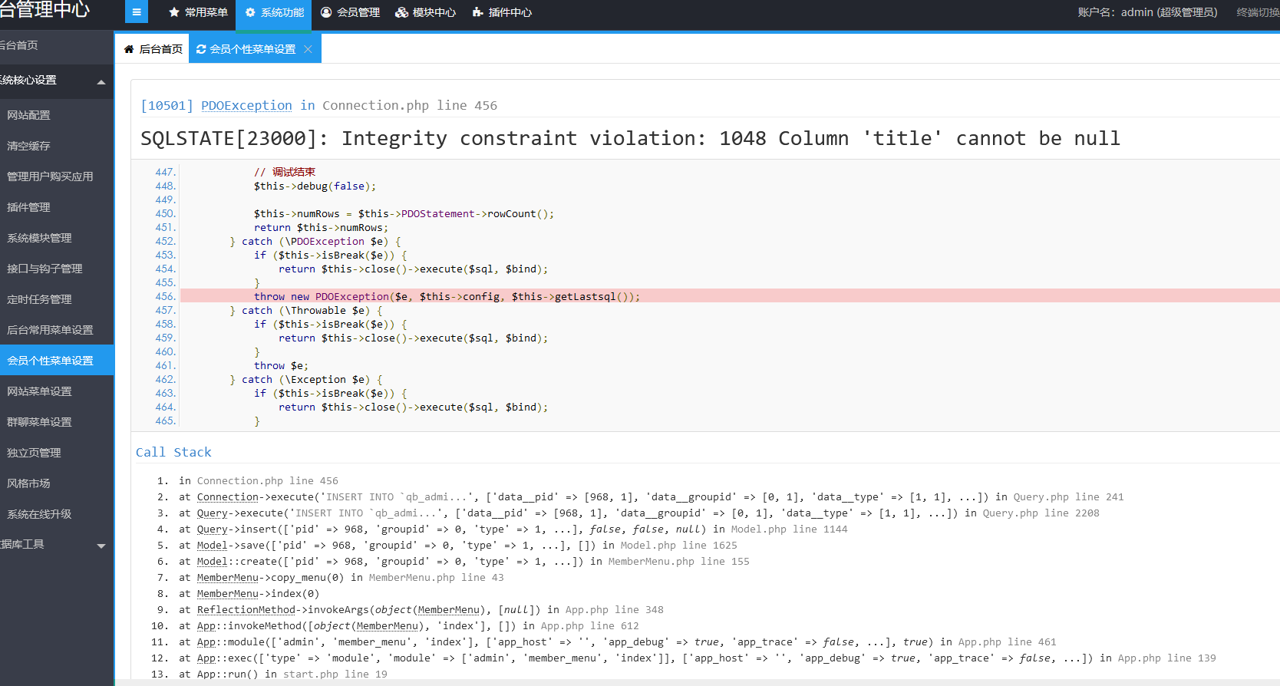Select 插件管理 from the sidebar
1280x686 pixels.
click(x=29, y=207)
